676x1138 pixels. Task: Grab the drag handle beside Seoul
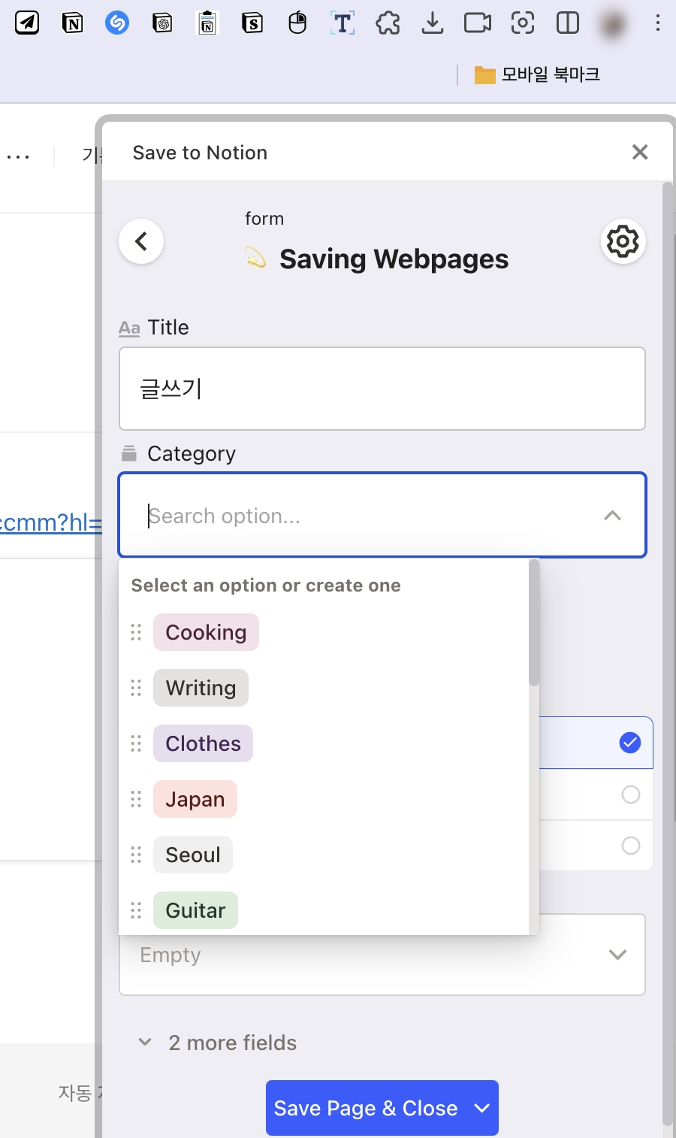136,855
